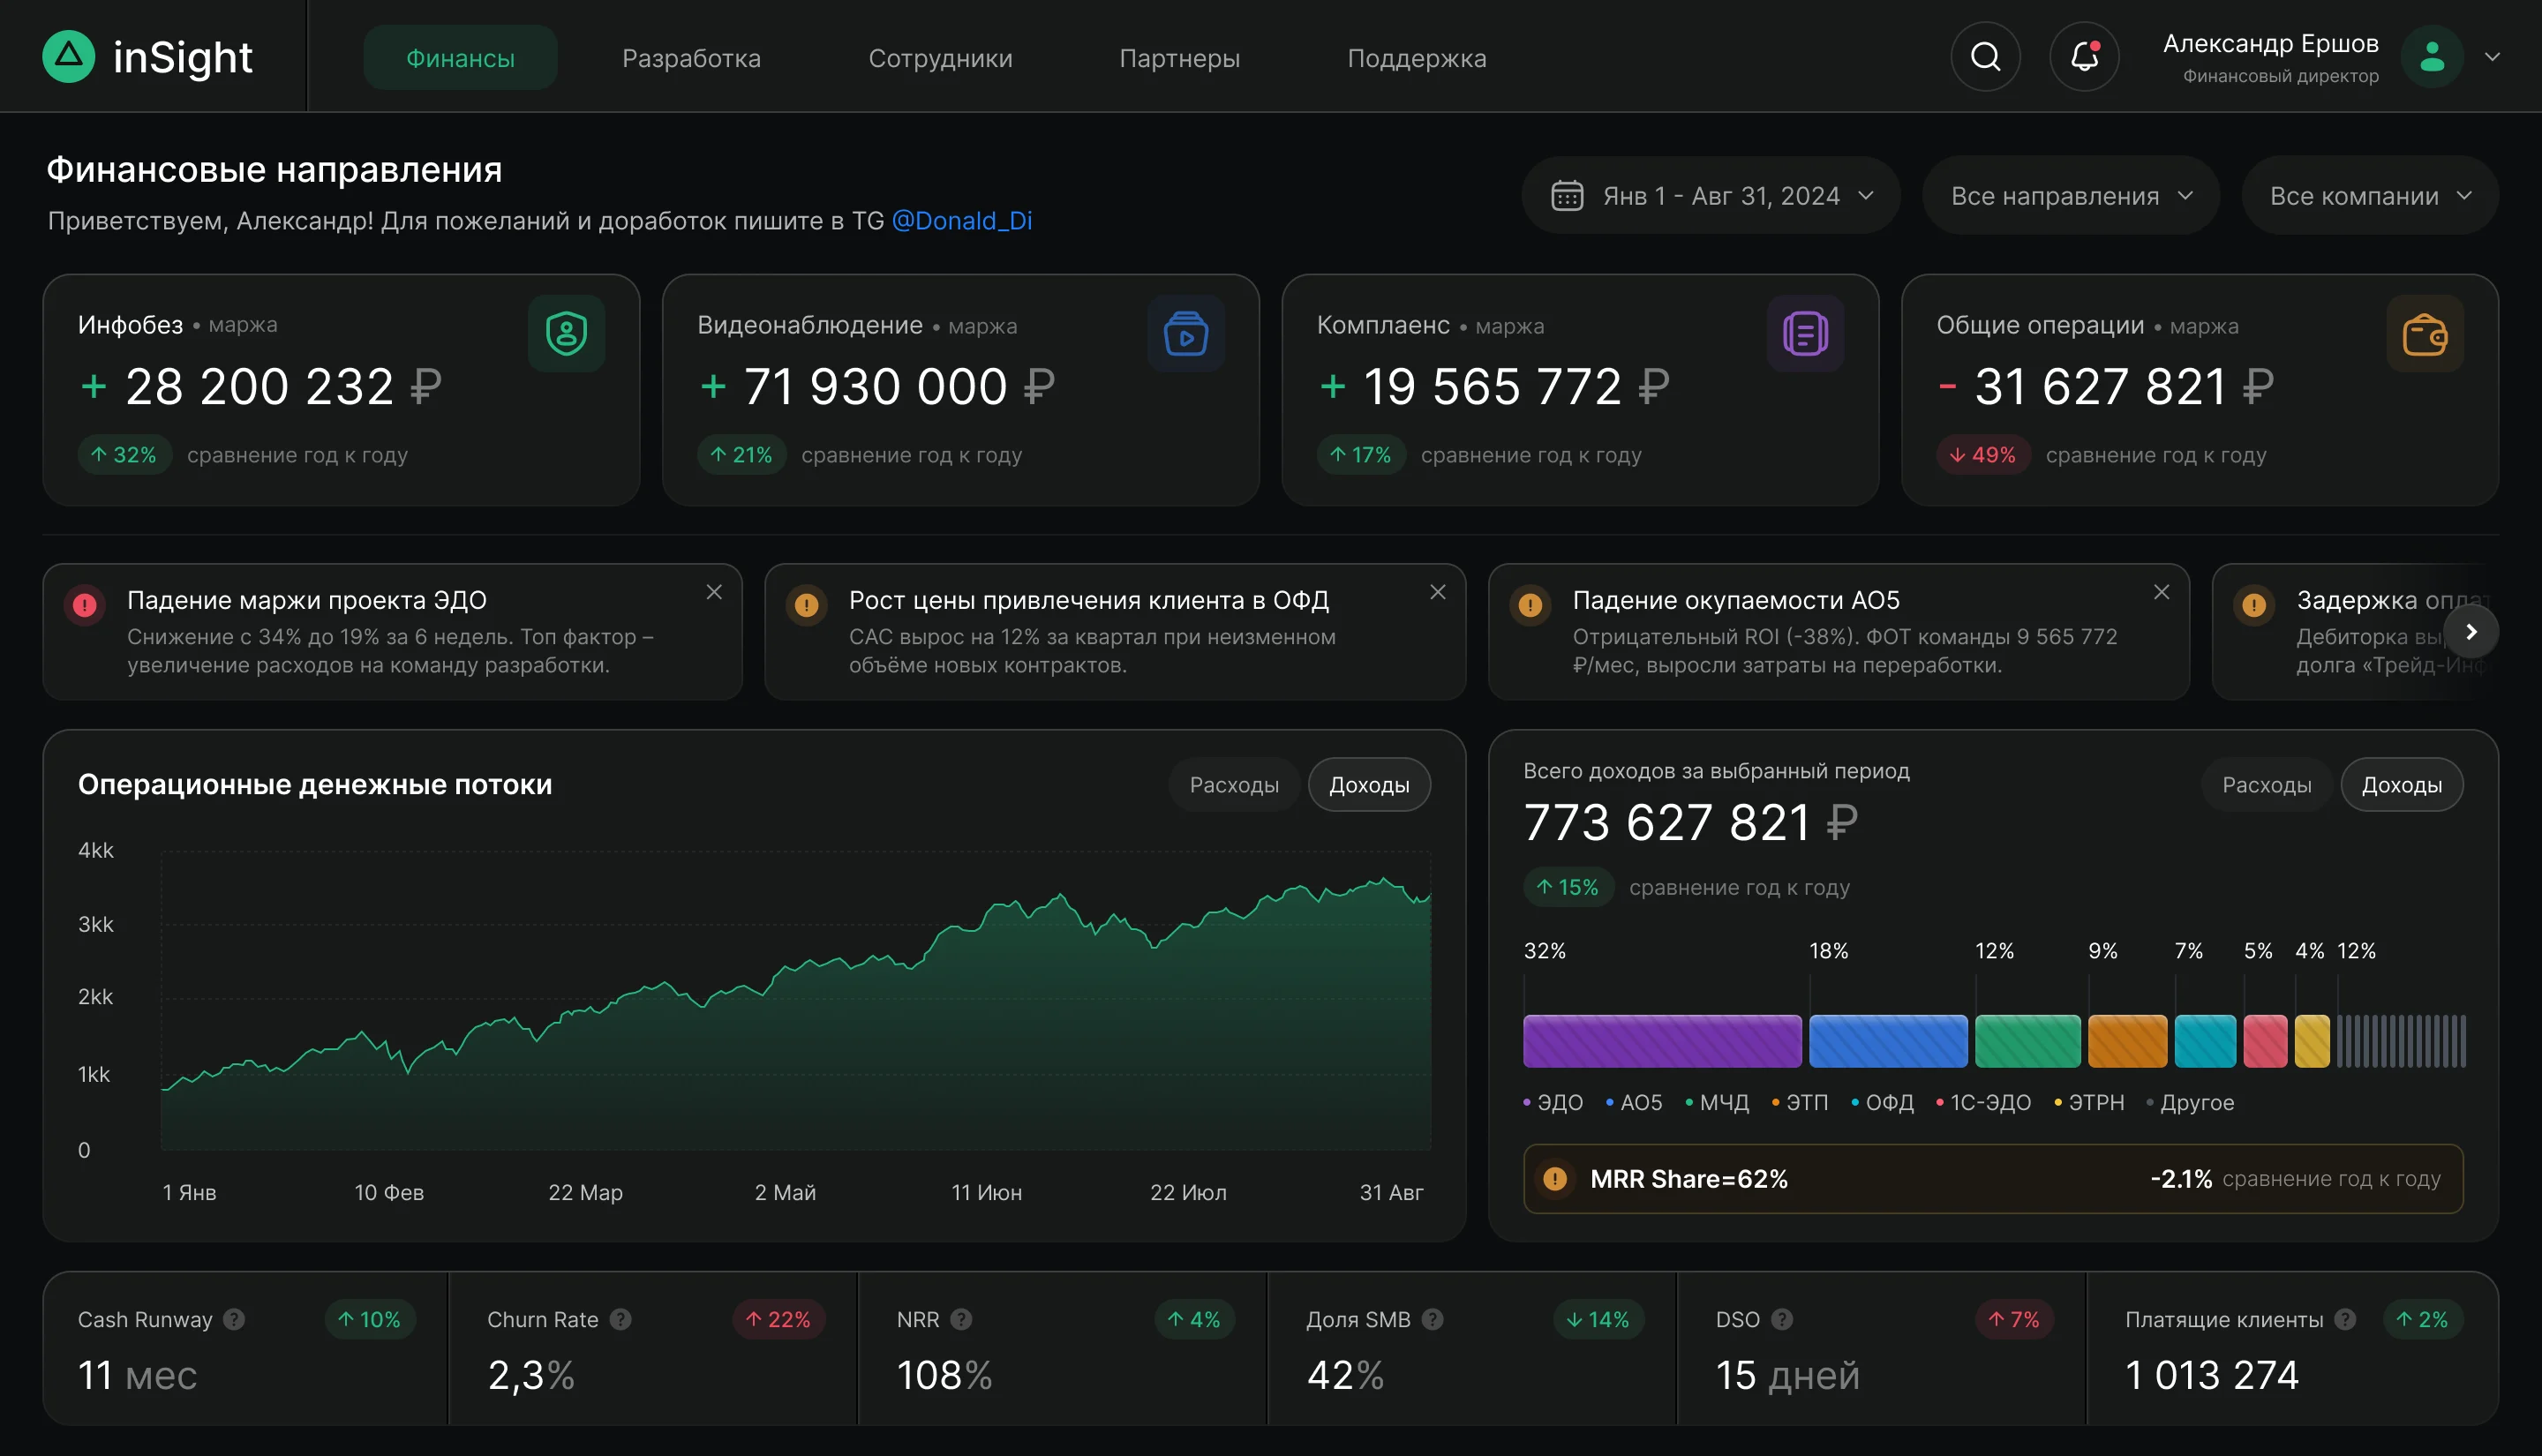The image size is (2542, 1456).
Task: Open the DSO help icon
Action: (x=1782, y=1319)
